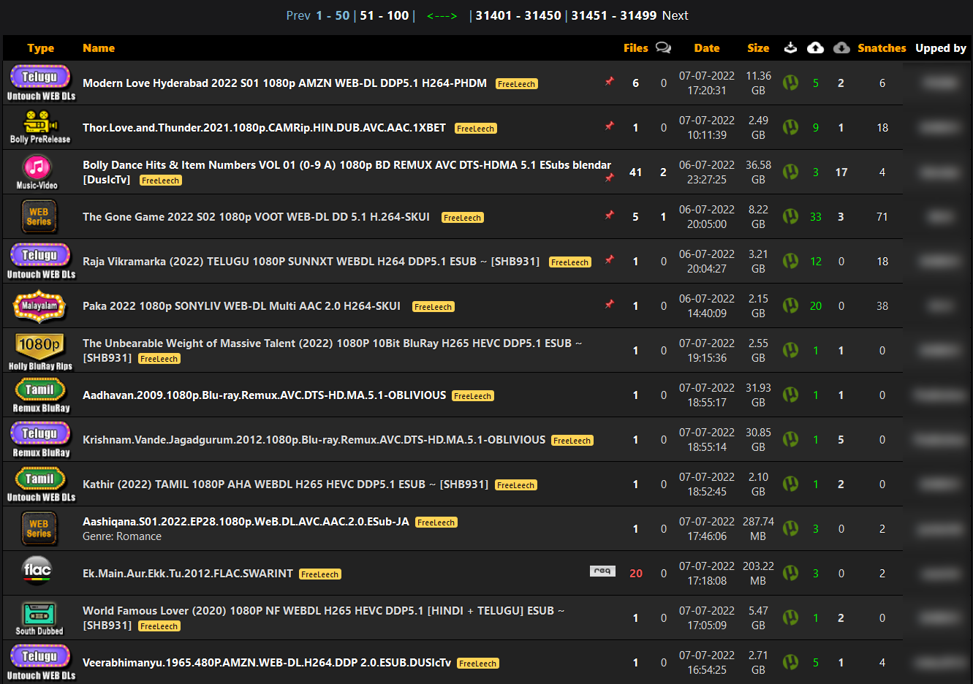Open Kathir (2022) TAMIL torrent link

coord(285,484)
